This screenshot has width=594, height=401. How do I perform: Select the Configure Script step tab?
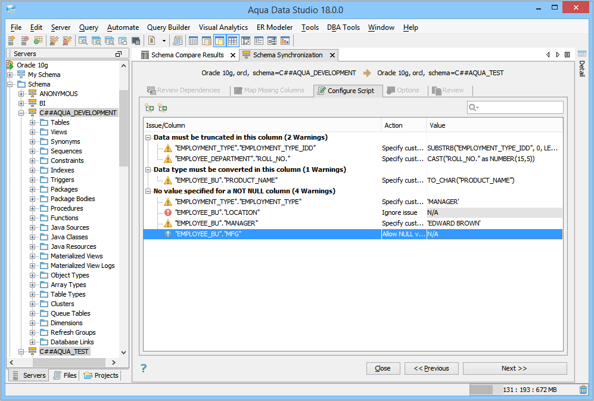point(347,91)
